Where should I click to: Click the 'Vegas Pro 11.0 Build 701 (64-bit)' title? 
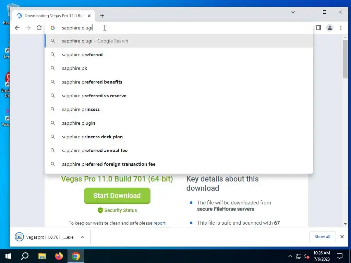pos(117,179)
